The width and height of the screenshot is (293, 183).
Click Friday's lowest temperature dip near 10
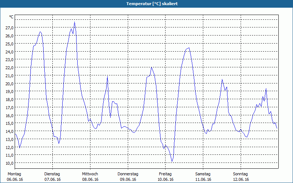pyautogui.click(x=172, y=161)
